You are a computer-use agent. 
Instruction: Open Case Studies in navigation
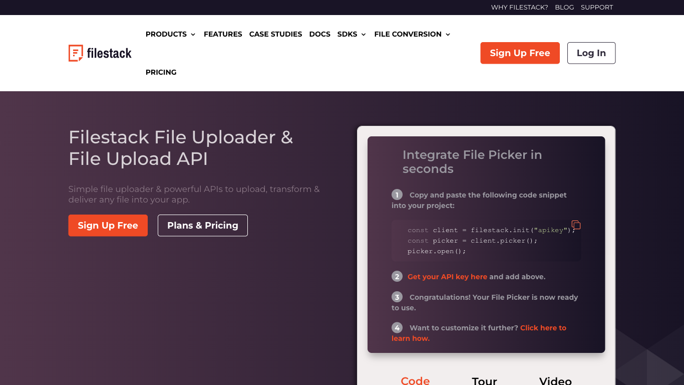tap(275, 34)
